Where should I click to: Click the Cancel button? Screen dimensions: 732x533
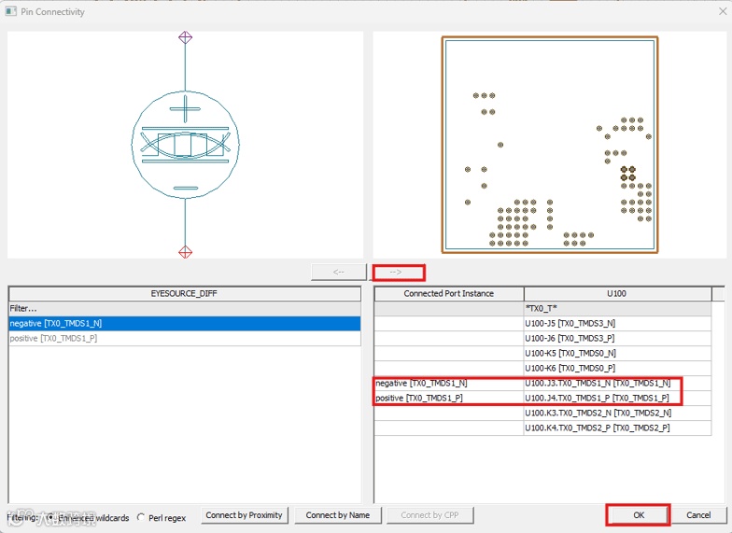[x=698, y=515]
